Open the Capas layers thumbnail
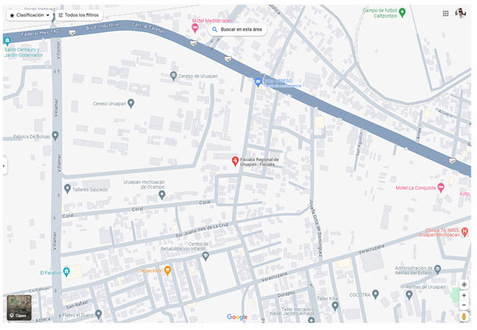The height and width of the screenshot is (330, 477). tap(19, 307)
